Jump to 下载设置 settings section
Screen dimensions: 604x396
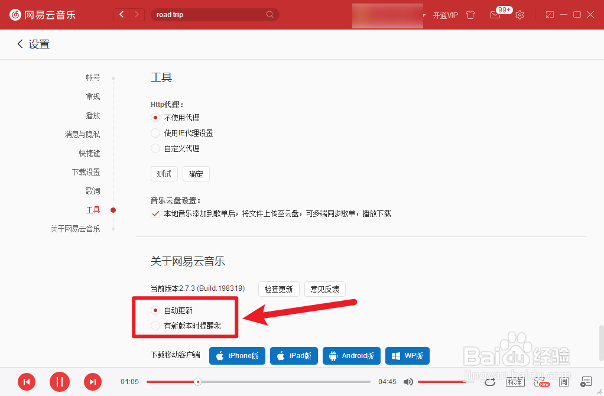point(86,172)
